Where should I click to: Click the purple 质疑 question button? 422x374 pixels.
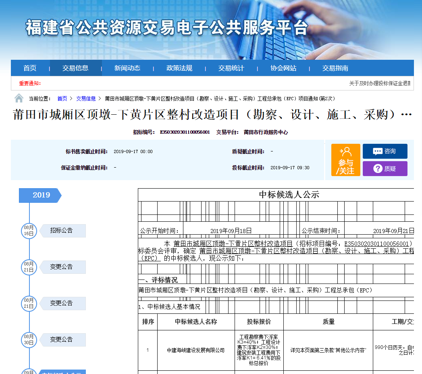(385, 169)
